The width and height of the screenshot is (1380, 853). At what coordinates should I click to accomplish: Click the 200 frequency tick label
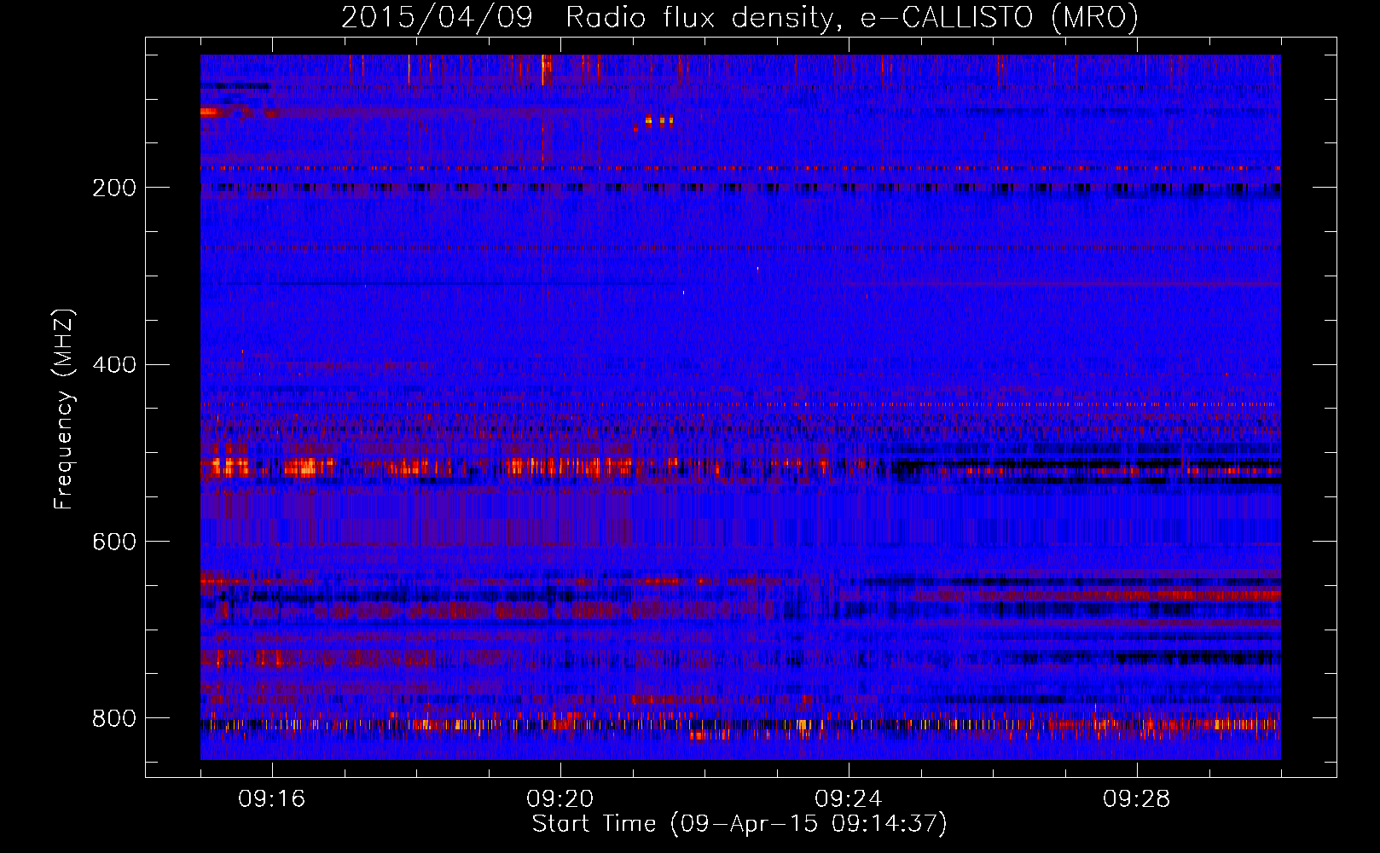point(114,188)
